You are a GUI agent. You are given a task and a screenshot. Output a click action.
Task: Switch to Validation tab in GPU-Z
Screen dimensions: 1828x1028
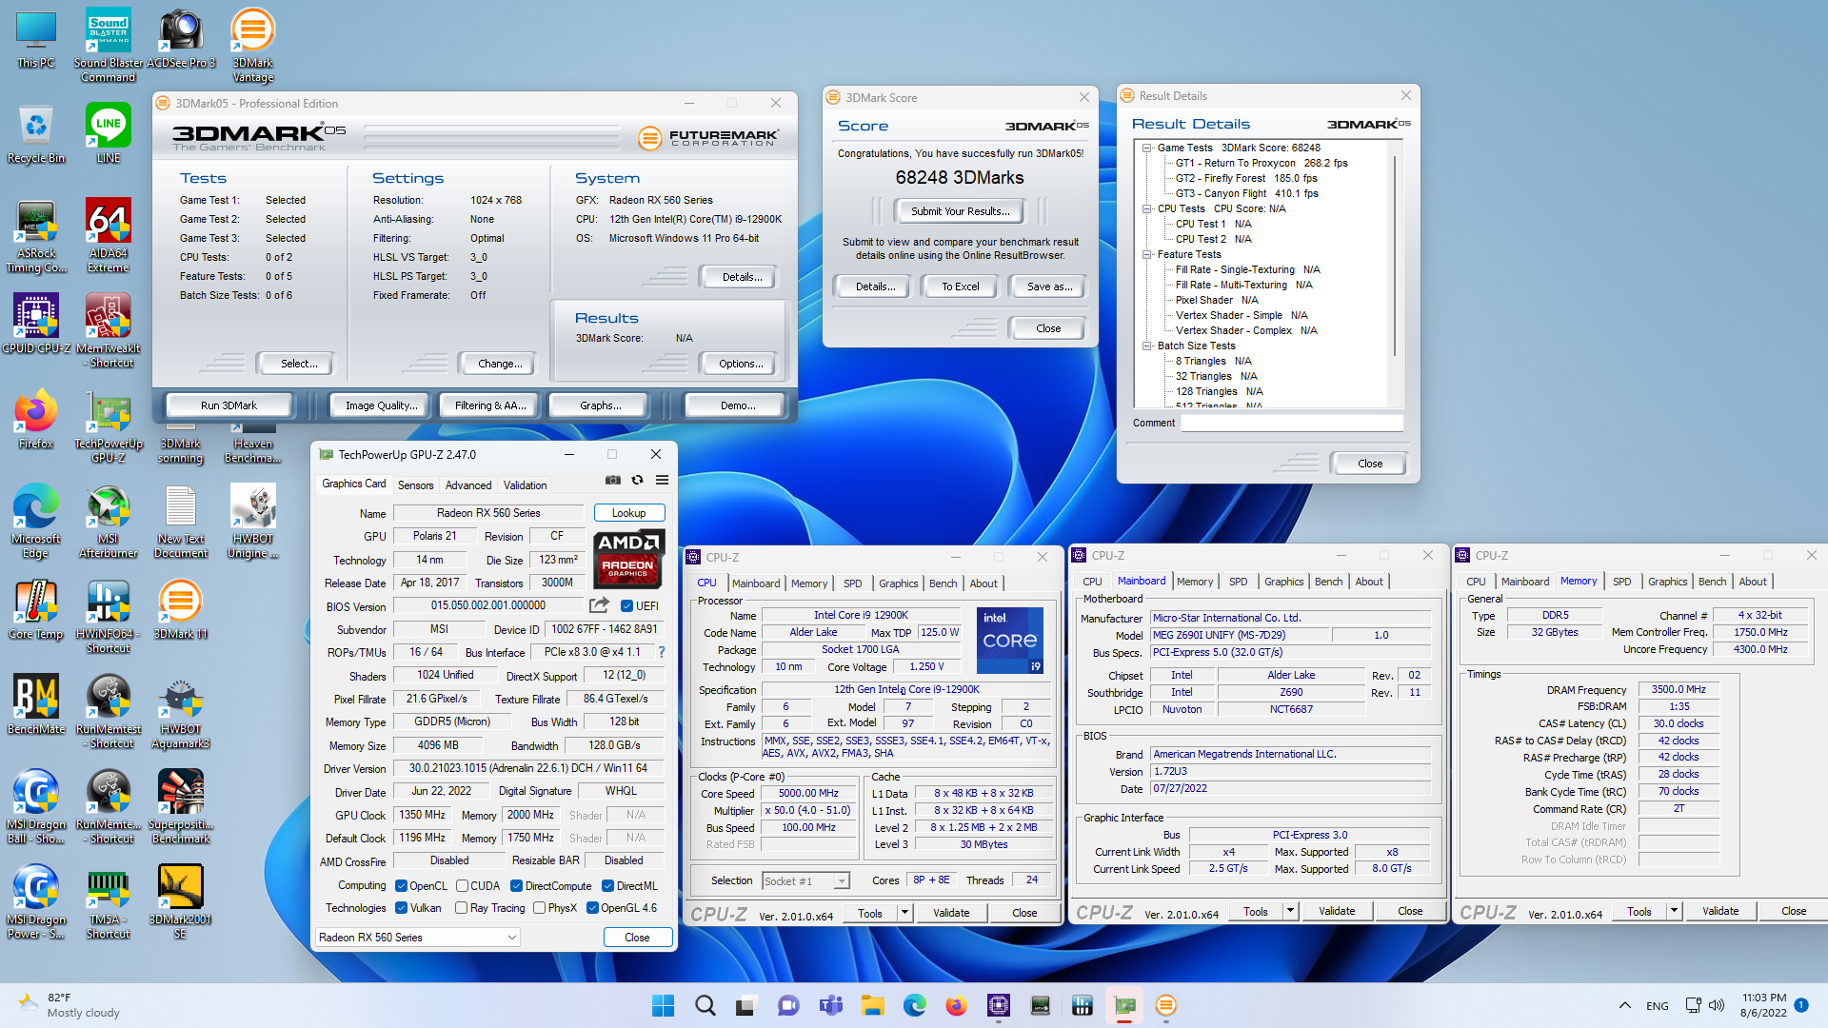525,485
